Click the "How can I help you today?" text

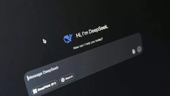(88, 43)
